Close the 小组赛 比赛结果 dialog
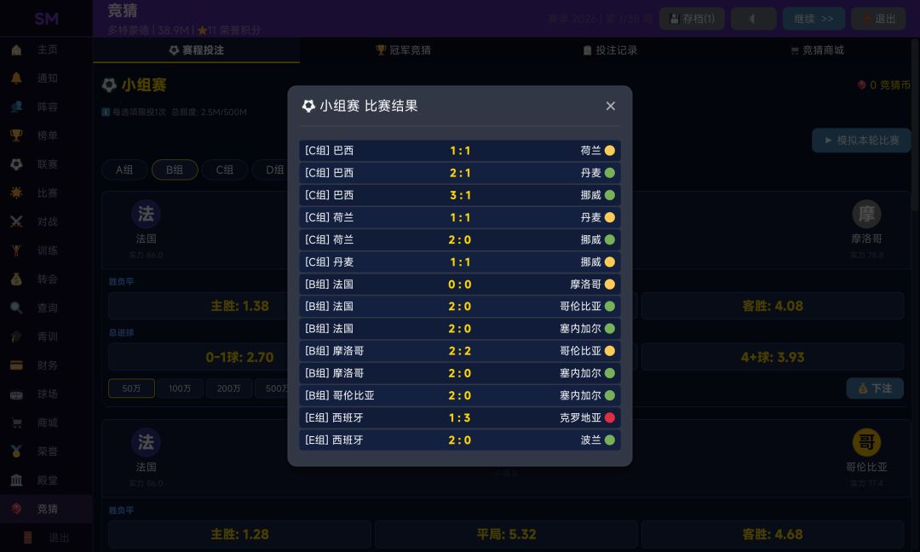This screenshot has width=920, height=552. (610, 106)
